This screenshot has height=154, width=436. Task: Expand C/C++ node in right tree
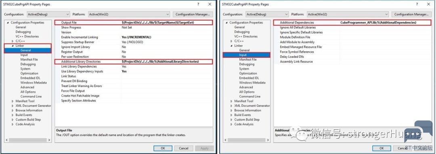point(231,41)
